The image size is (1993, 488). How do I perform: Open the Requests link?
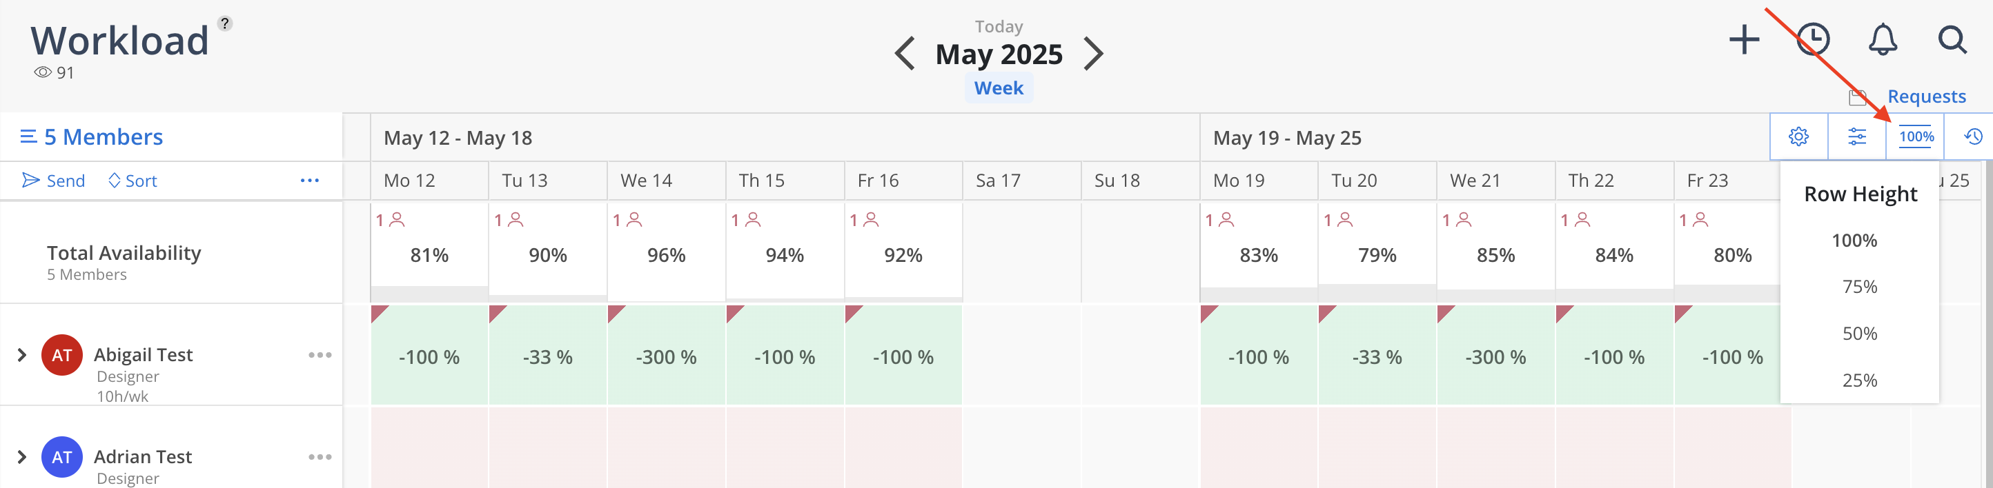pyautogui.click(x=1927, y=96)
